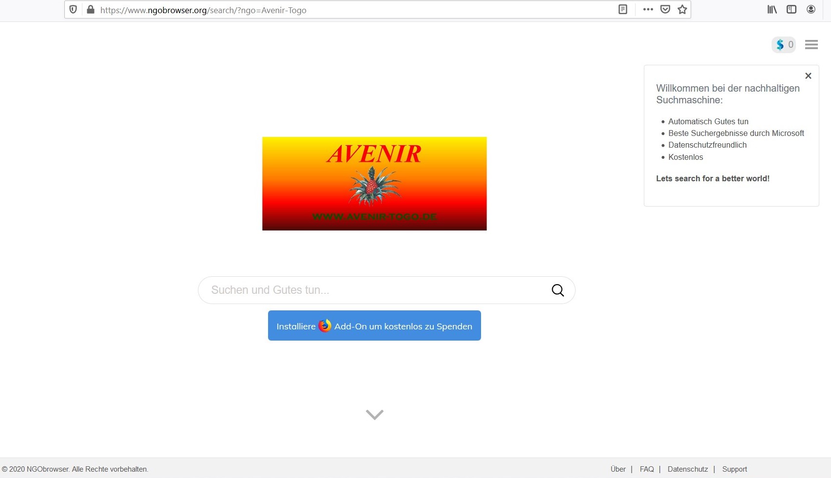Click the Firefox account profile icon
Viewport: 831px width, 478px height.
(810, 9)
